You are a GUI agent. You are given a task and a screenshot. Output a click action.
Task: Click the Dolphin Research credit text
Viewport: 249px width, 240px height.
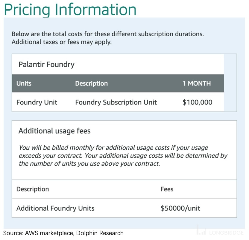tap(100, 233)
